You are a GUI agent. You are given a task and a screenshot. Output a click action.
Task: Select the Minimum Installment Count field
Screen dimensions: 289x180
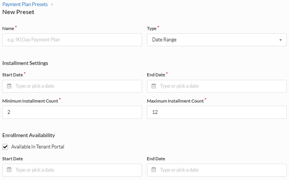point(72,112)
